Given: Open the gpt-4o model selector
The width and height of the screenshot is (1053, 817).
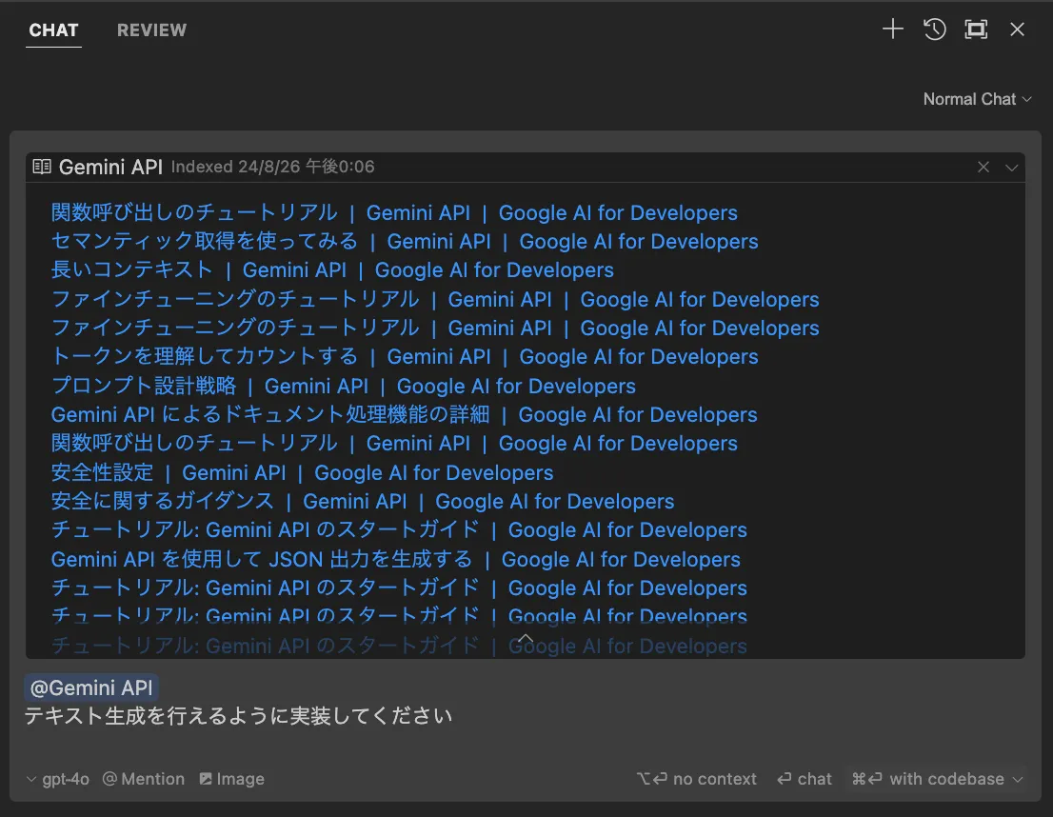Looking at the screenshot, I should coord(58,779).
